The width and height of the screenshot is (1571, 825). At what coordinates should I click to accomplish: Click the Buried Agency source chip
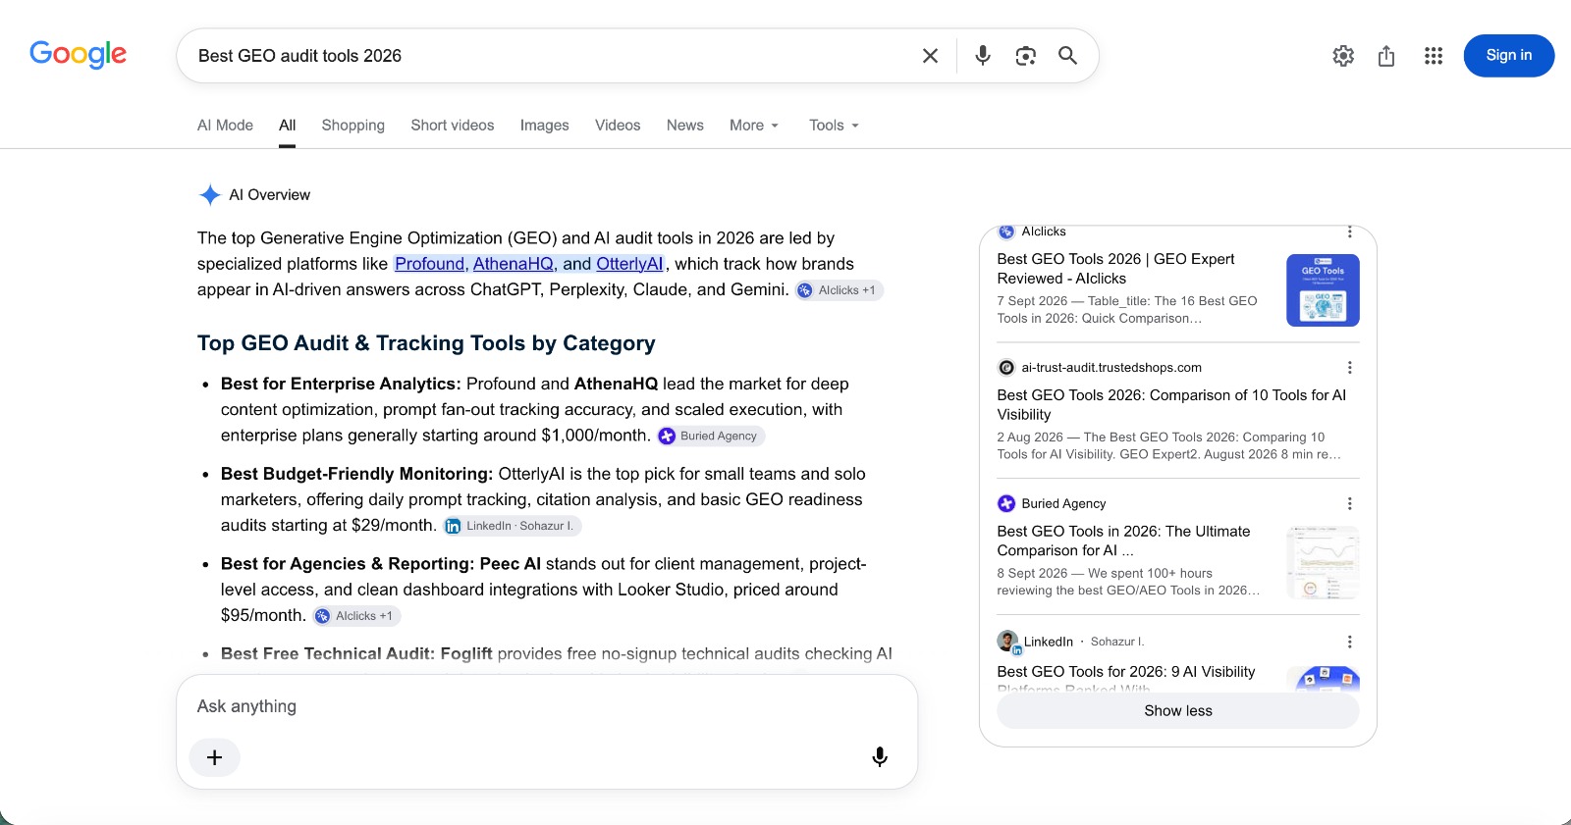point(710,437)
